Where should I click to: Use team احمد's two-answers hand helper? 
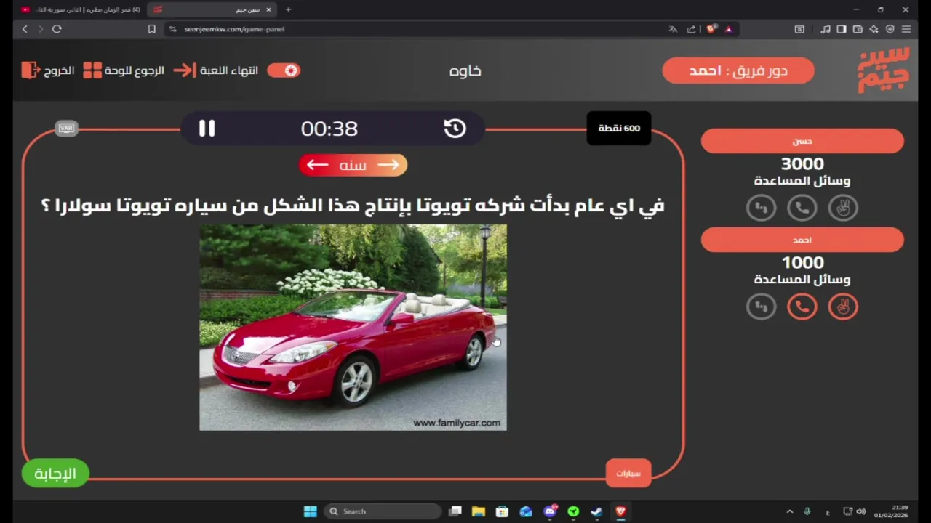coord(843,307)
